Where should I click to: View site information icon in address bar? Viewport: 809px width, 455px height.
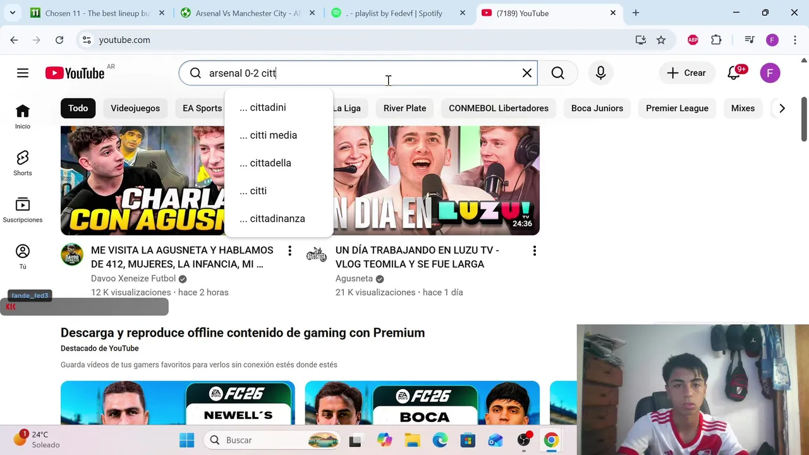click(87, 40)
